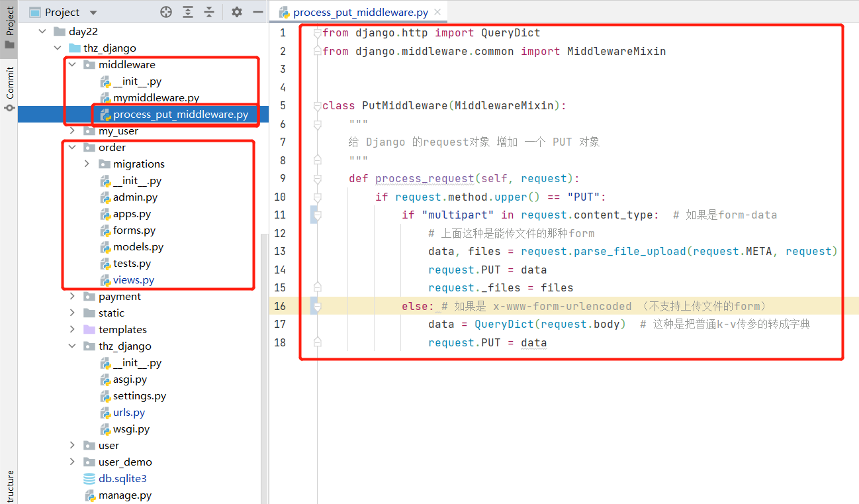
Task: Collapse the order folder
Action: tap(72, 147)
